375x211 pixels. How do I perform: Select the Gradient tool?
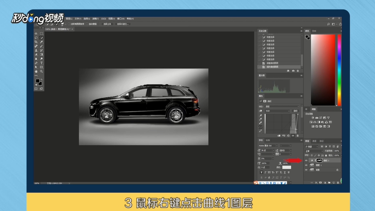pyautogui.click(x=41, y=54)
